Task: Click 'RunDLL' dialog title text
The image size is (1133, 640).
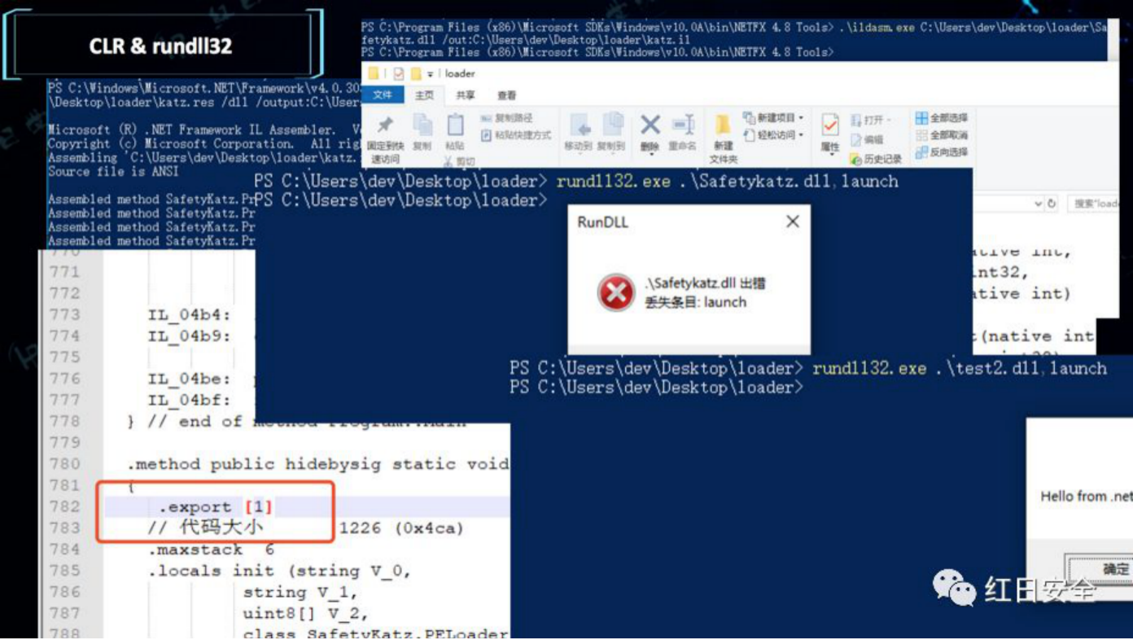Action: 603,221
